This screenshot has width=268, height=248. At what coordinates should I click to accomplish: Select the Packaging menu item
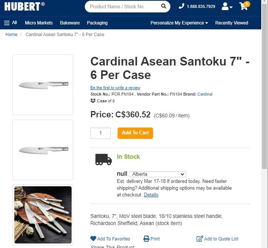(x=97, y=23)
